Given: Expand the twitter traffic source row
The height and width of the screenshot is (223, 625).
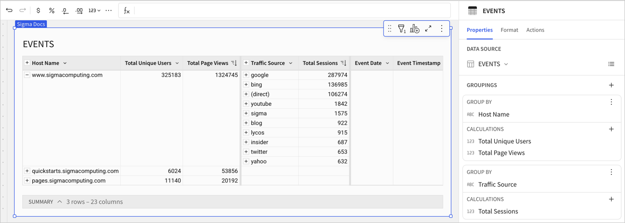Looking at the screenshot, I should pos(246,152).
